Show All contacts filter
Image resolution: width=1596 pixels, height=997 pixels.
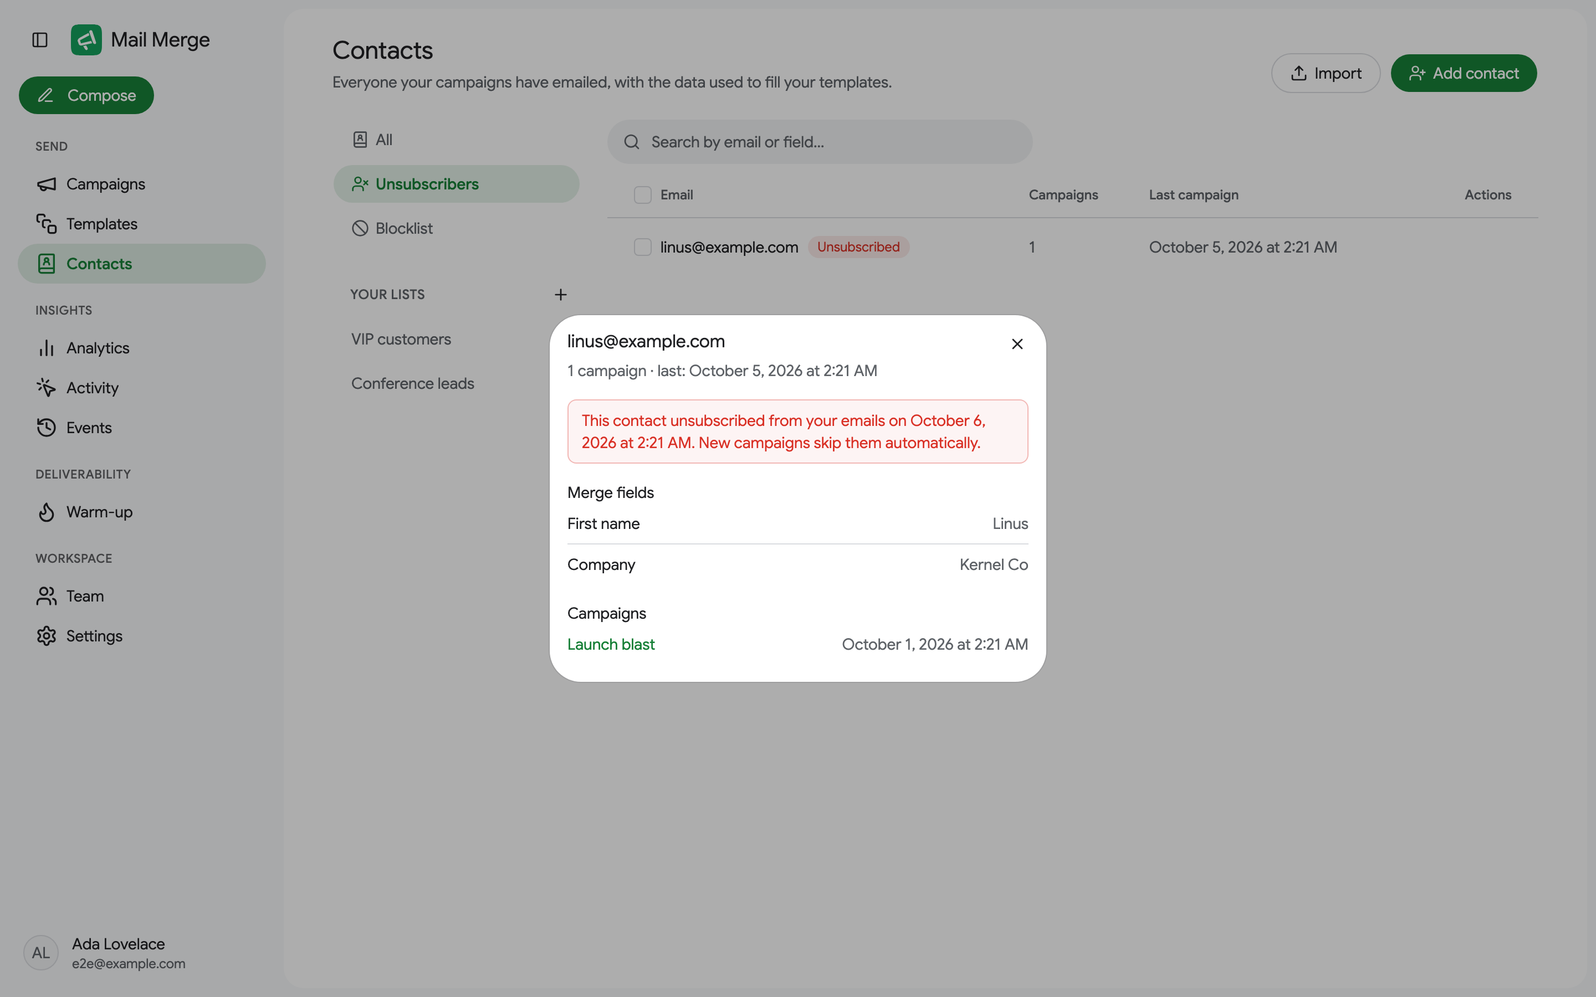point(457,140)
